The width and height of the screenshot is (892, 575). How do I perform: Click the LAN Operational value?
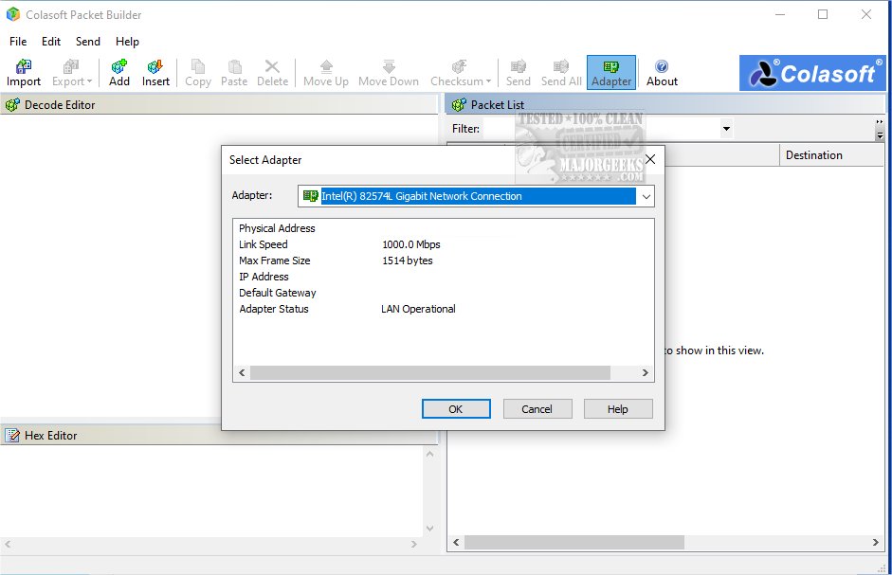click(x=418, y=309)
